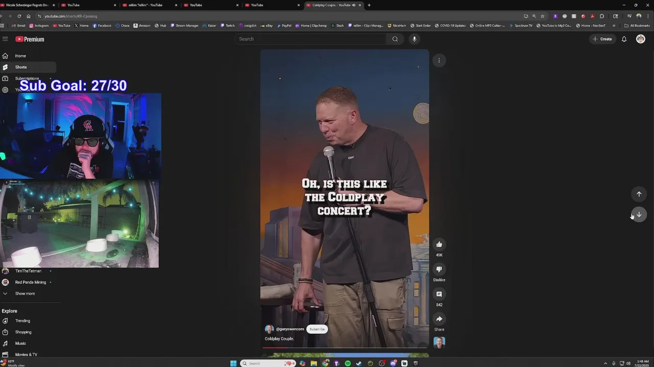This screenshot has height=367, width=654.
Task: Focus the YouTube search field
Action: pyautogui.click(x=312, y=39)
